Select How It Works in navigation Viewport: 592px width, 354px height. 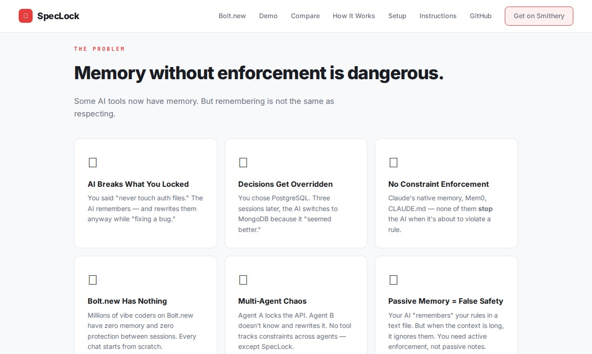click(354, 16)
